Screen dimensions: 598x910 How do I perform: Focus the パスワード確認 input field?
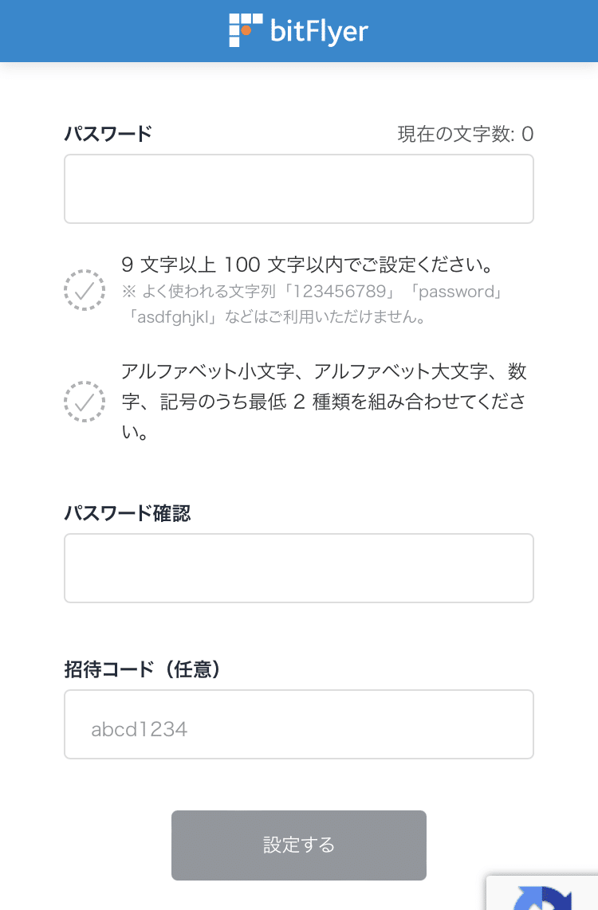[299, 567]
